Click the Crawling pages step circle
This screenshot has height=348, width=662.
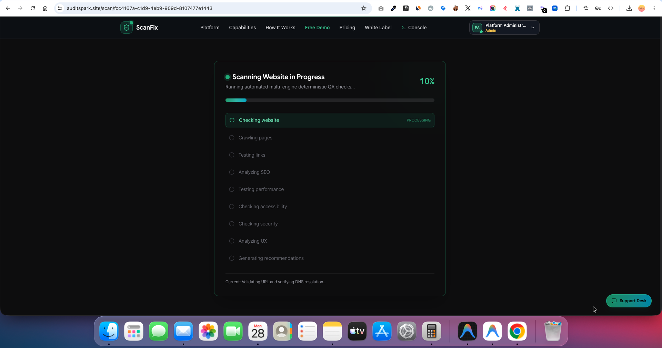(x=232, y=138)
